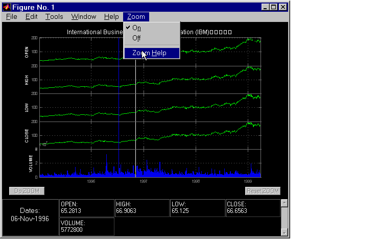Close the Figure No. 1 window
The image size is (378, 241).
[283, 7]
